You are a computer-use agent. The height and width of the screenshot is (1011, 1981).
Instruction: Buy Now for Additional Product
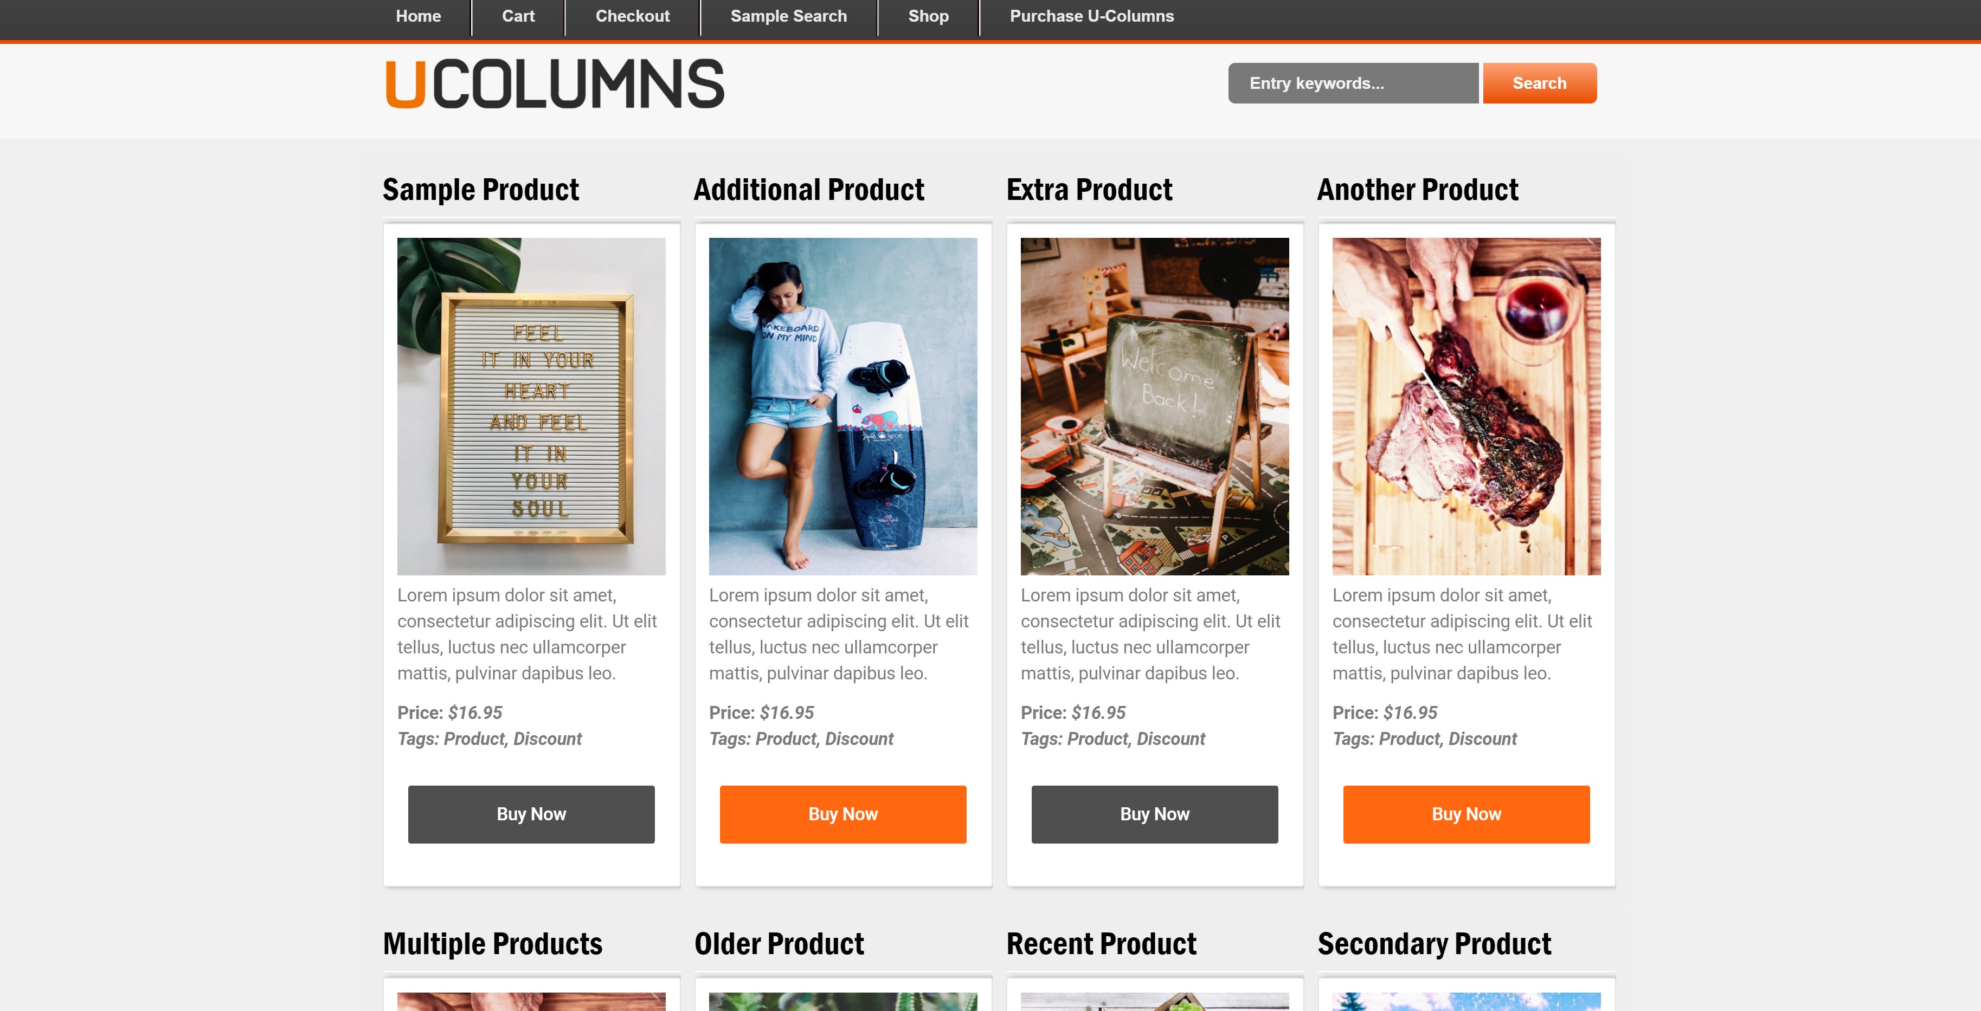coord(843,814)
